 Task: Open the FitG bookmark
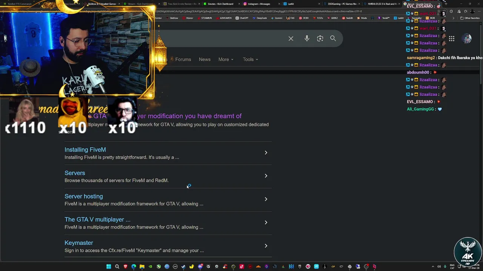[290, 18]
